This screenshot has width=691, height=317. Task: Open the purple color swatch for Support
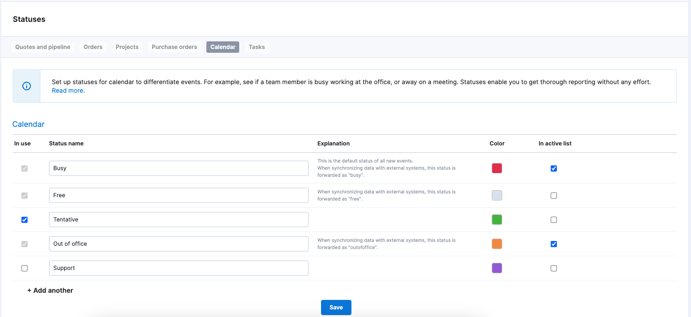click(x=497, y=268)
